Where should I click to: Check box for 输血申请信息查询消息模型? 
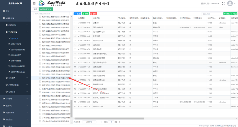pos(40,45)
